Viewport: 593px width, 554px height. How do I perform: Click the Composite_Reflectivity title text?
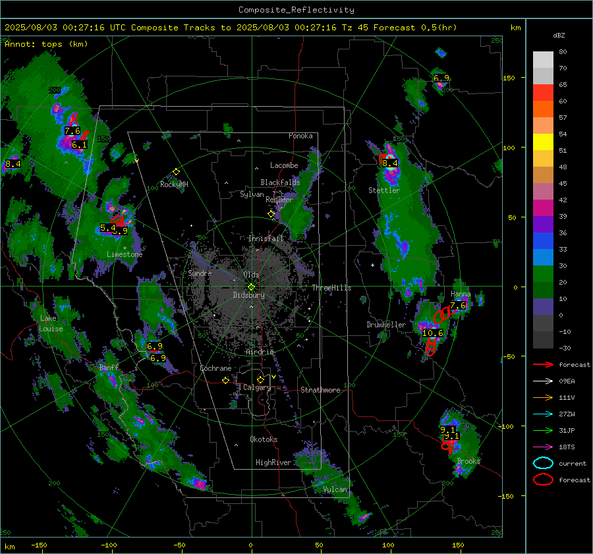pyautogui.click(x=296, y=10)
